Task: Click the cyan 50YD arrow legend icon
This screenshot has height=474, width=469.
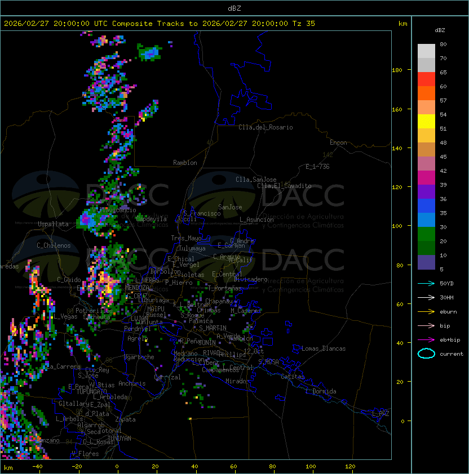Action: click(426, 283)
